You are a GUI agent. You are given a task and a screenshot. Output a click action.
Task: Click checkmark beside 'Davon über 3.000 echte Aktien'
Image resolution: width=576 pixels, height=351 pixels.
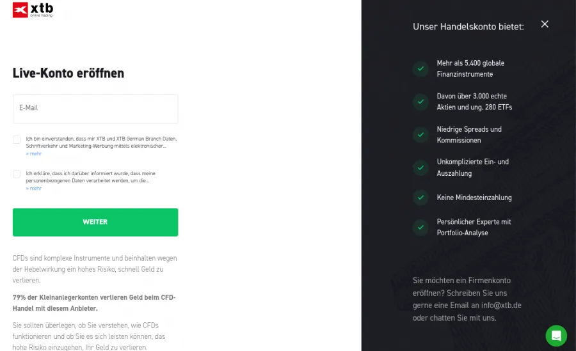(x=420, y=102)
